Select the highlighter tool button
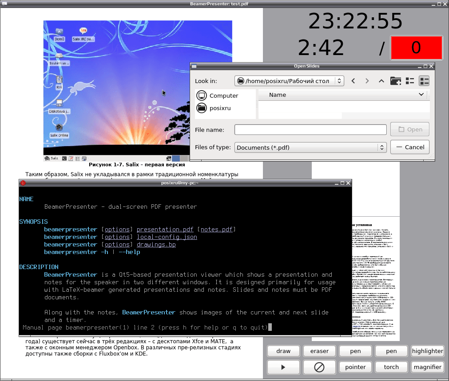The height and width of the screenshot is (381, 449). (x=427, y=351)
